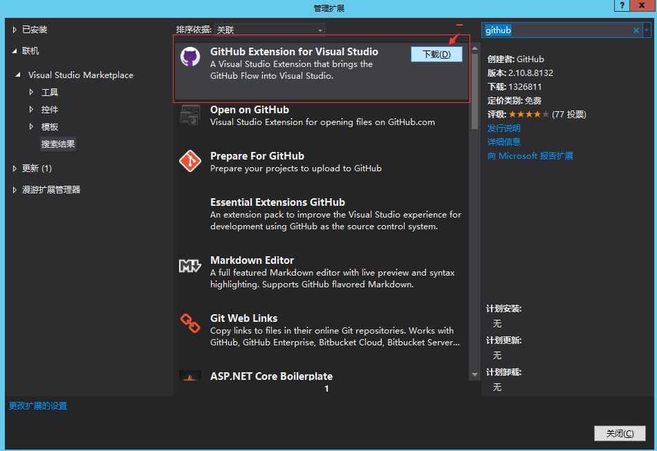Expand the 模板 category
Viewport: 657px width, 451px height.
click(31, 127)
